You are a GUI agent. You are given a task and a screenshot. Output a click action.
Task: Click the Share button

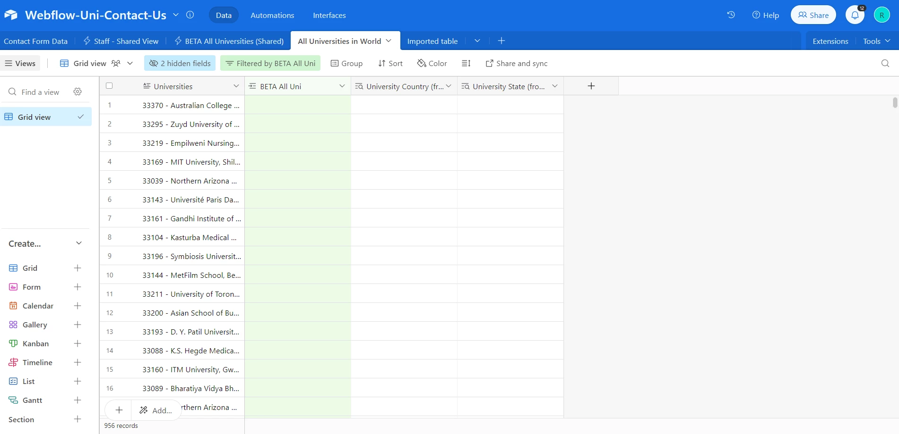813,15
